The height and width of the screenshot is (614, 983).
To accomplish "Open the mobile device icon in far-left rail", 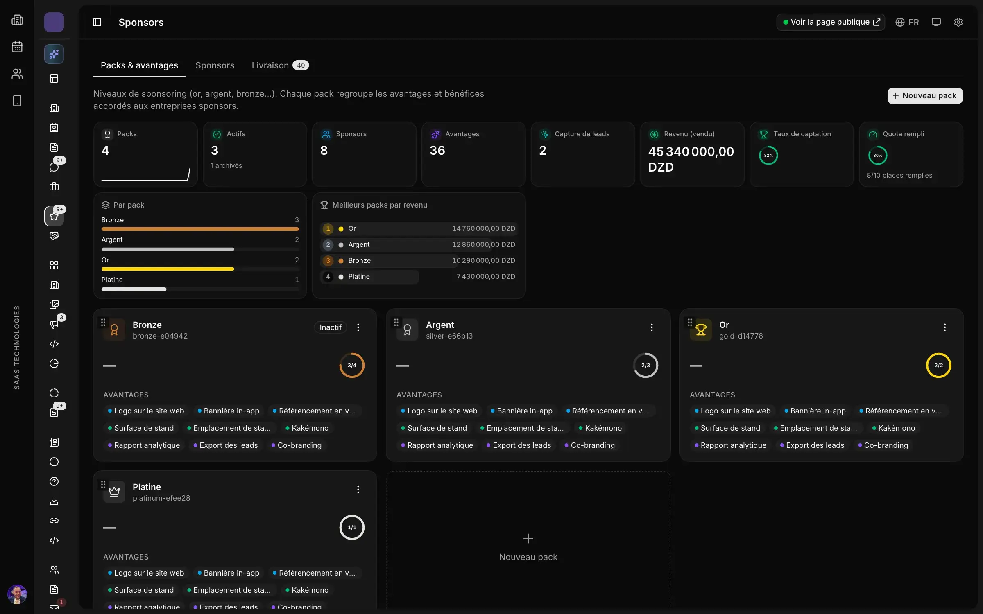I will pos(17,101).
